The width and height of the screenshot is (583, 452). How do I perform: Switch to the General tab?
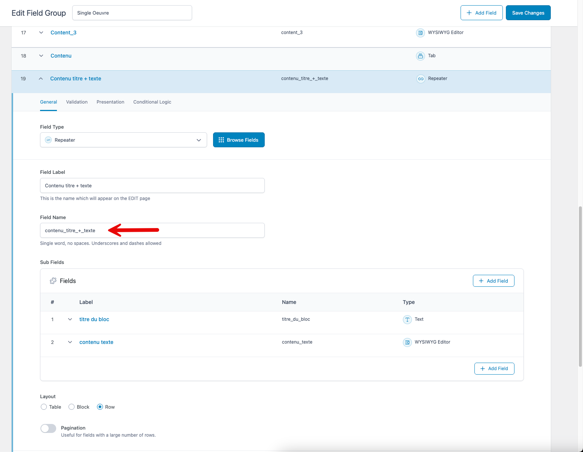[x=49, y=102]
